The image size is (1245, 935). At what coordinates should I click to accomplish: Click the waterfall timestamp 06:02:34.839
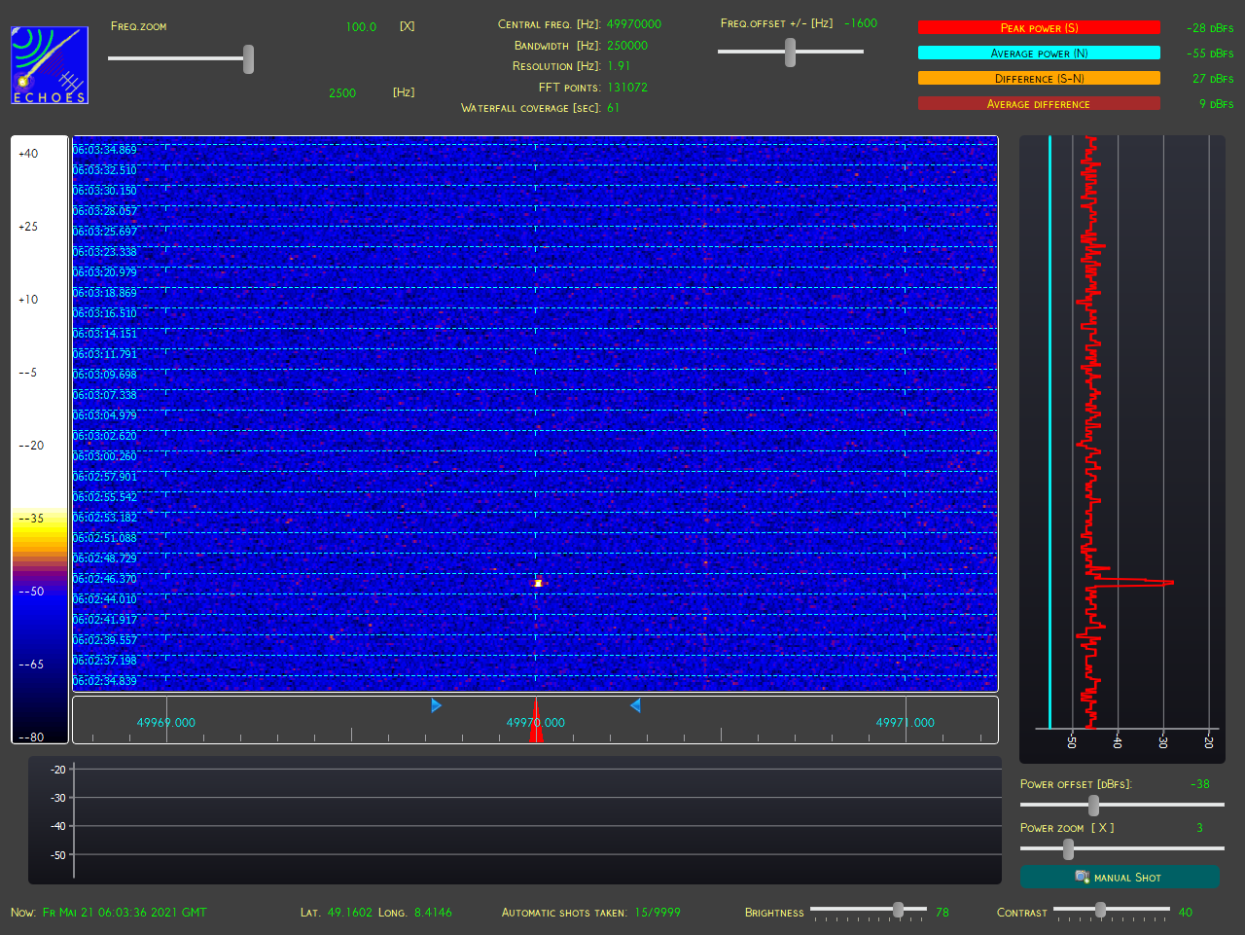105,681
